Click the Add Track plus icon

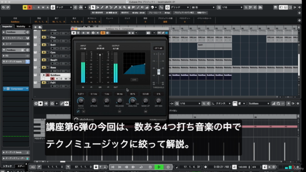[x=35, y=27]
